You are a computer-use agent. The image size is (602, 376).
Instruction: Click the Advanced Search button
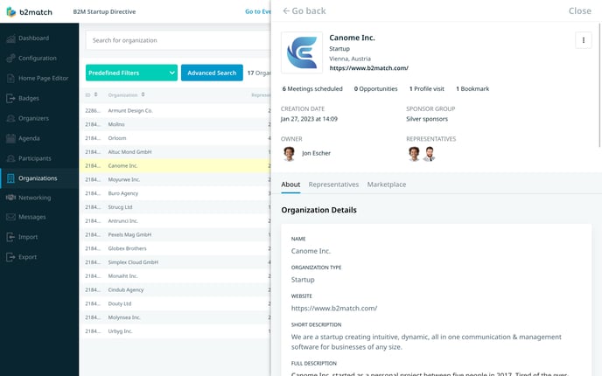[212, 73]
